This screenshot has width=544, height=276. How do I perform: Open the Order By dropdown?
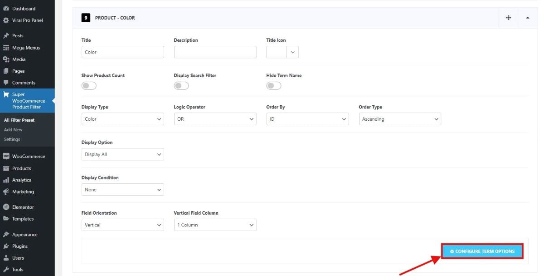click(308, 119)
